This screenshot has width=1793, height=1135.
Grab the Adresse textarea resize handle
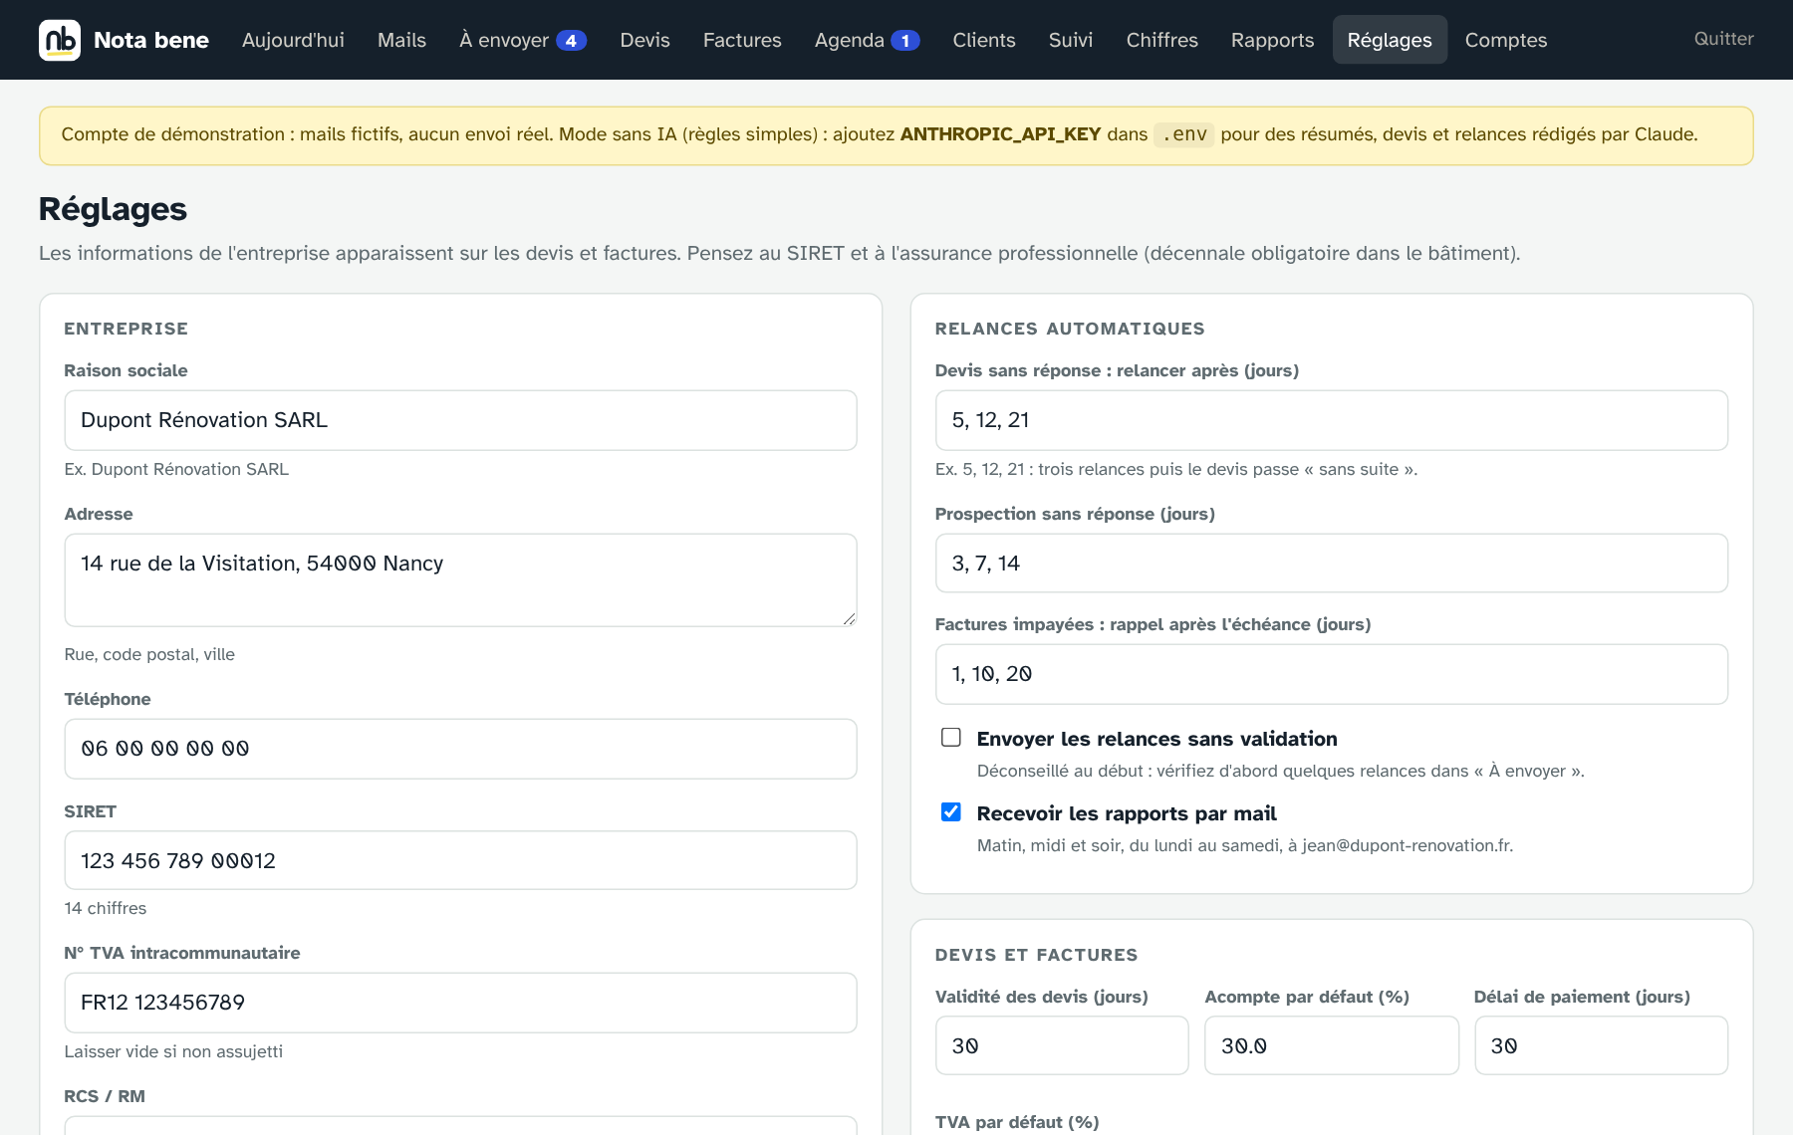(849, 618)
